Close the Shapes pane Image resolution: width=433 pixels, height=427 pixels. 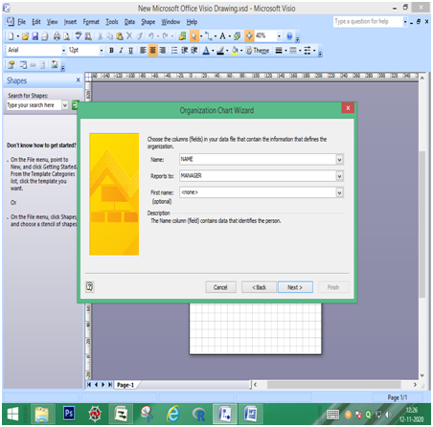pos(79,80)
